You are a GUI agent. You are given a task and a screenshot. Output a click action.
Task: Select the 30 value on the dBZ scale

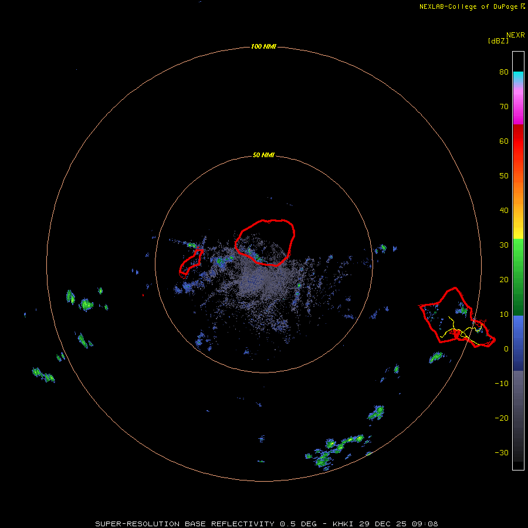pos(504,245)
